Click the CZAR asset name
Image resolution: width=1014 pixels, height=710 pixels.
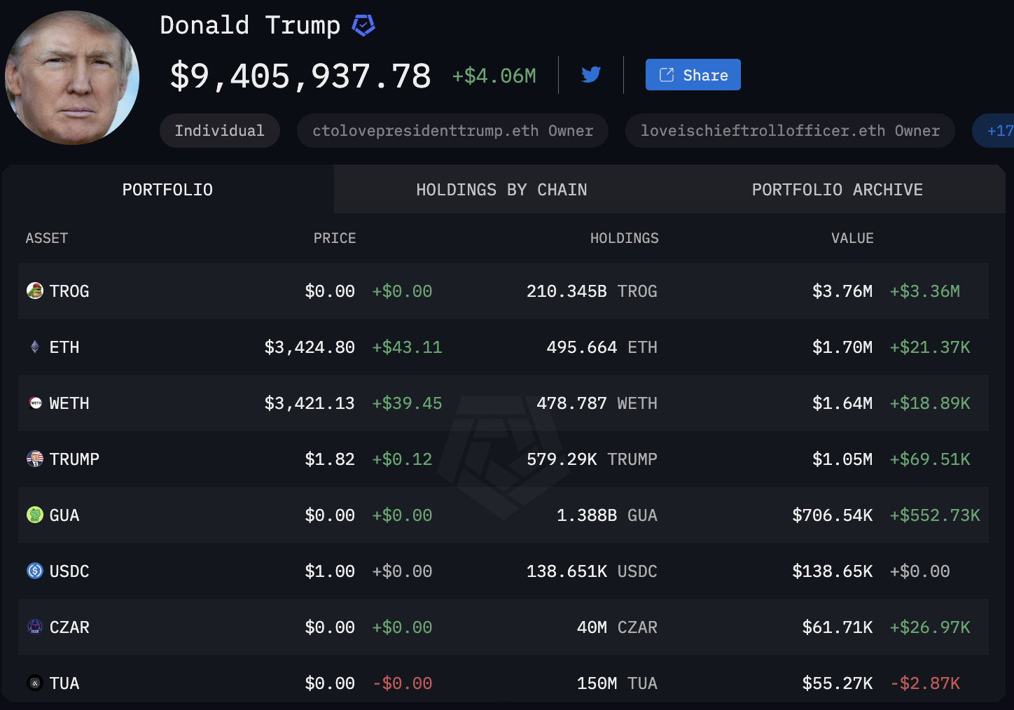(69, 627)
